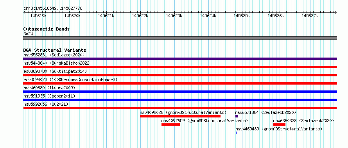Click the red nsv5448640 variant bar
348x148 pixels.
click(x=180, y=67)
